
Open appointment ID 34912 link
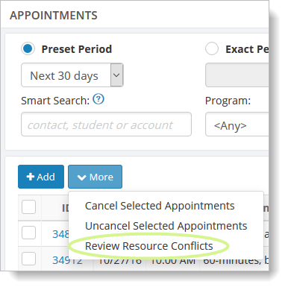coord(67,260)
